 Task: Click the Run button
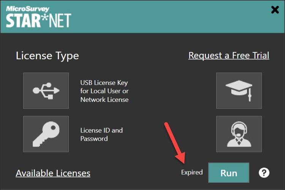[x=229, y=173]
